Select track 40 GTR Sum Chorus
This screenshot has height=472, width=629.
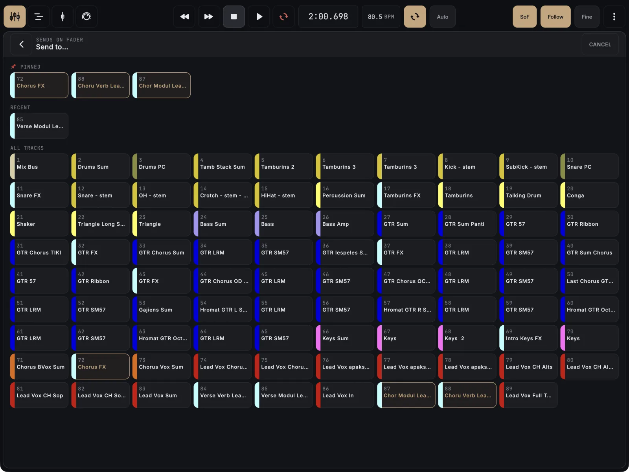pos(590,252)
